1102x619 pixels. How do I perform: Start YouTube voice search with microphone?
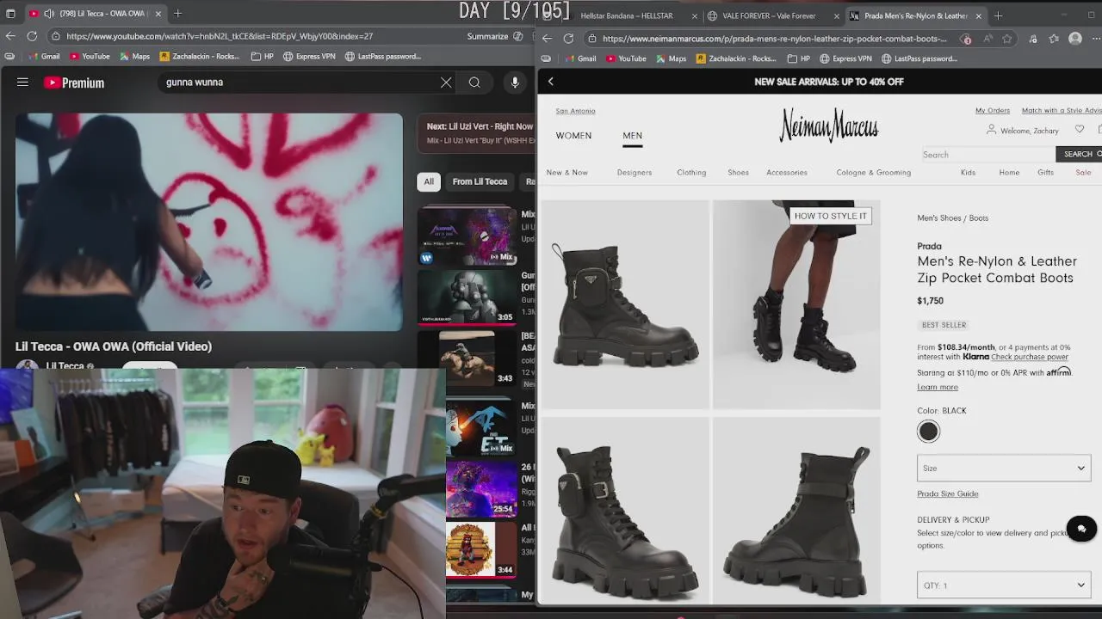coord(515,83)
